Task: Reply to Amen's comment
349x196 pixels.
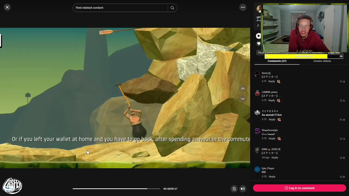Action: pos(272,81)
